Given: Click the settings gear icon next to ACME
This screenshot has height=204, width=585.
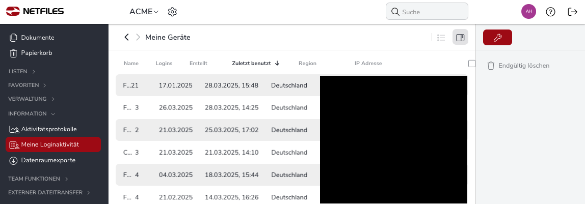Looking at the screenshot, I should [172, 12].
